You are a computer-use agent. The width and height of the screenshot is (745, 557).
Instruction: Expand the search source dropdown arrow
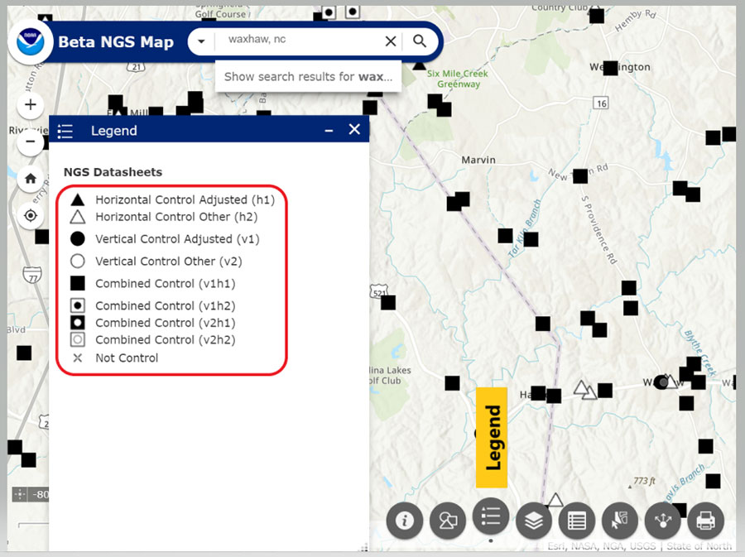click(x=201, y=41)
